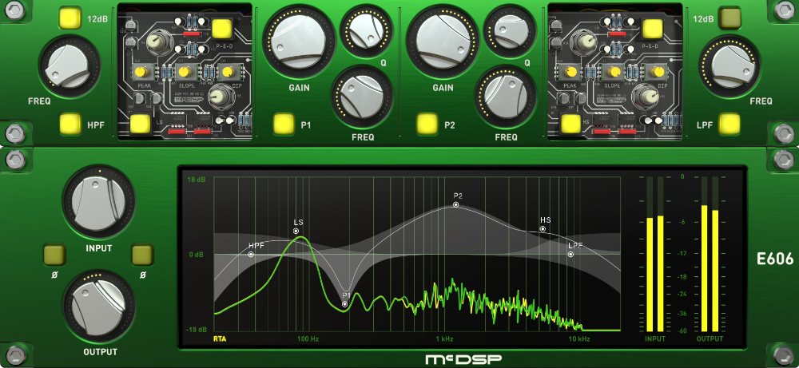The image size is (799, 368).
Task: Click the E606 plugin name
Action: click(775, 259)
